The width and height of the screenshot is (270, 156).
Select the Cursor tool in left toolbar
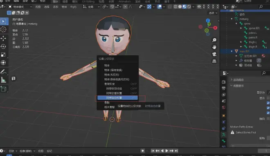pos(3,29)
